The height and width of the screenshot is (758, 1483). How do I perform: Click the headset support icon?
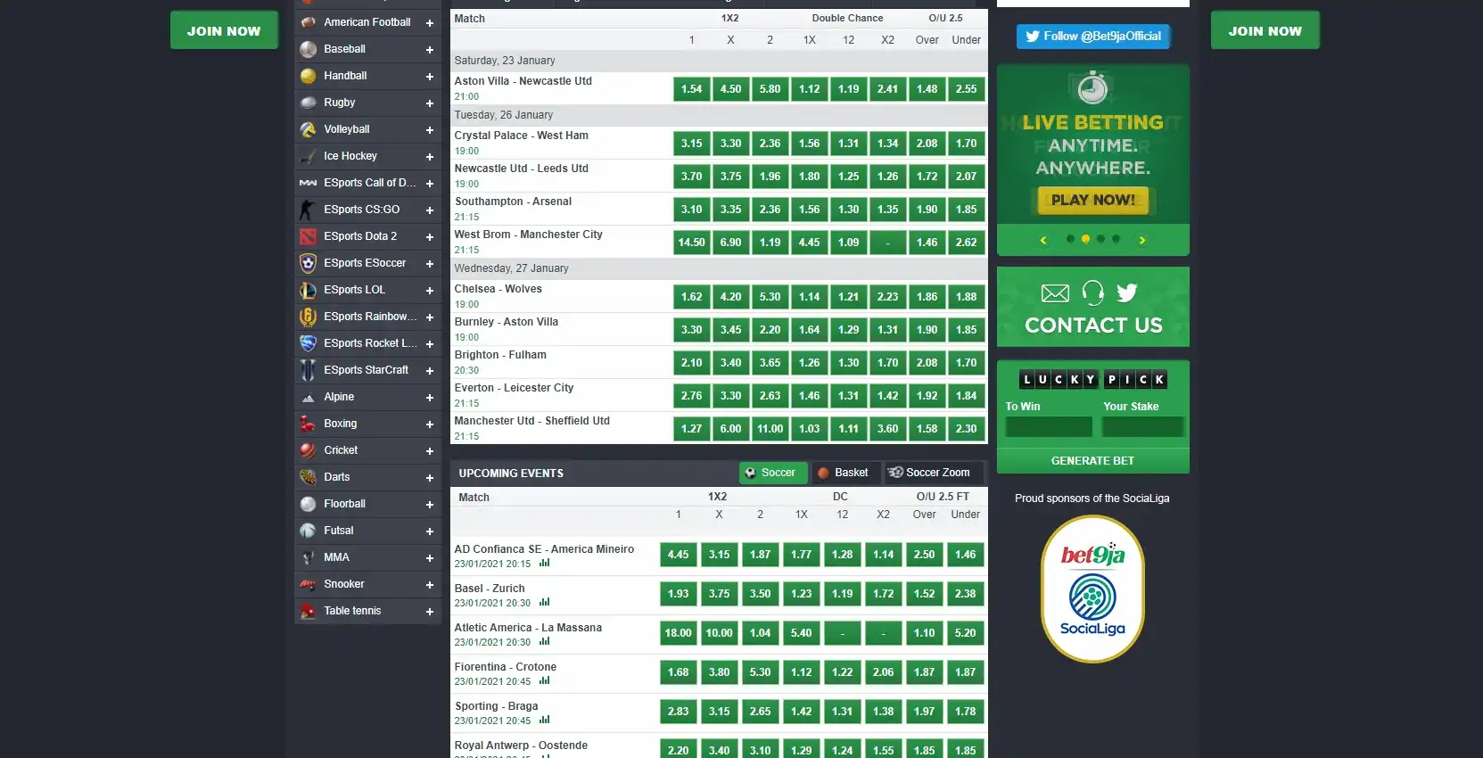coord(1092,292)
